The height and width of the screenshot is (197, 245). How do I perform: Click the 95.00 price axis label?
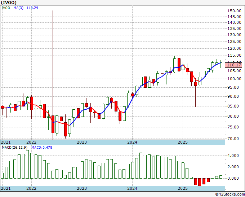pos(233,87)
